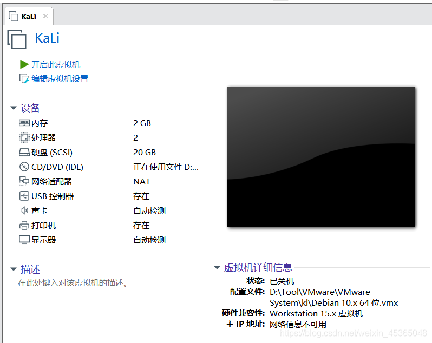Click the KaLi title heading
The width and height of the screenshot is (432, 343).
coord(47,38)
